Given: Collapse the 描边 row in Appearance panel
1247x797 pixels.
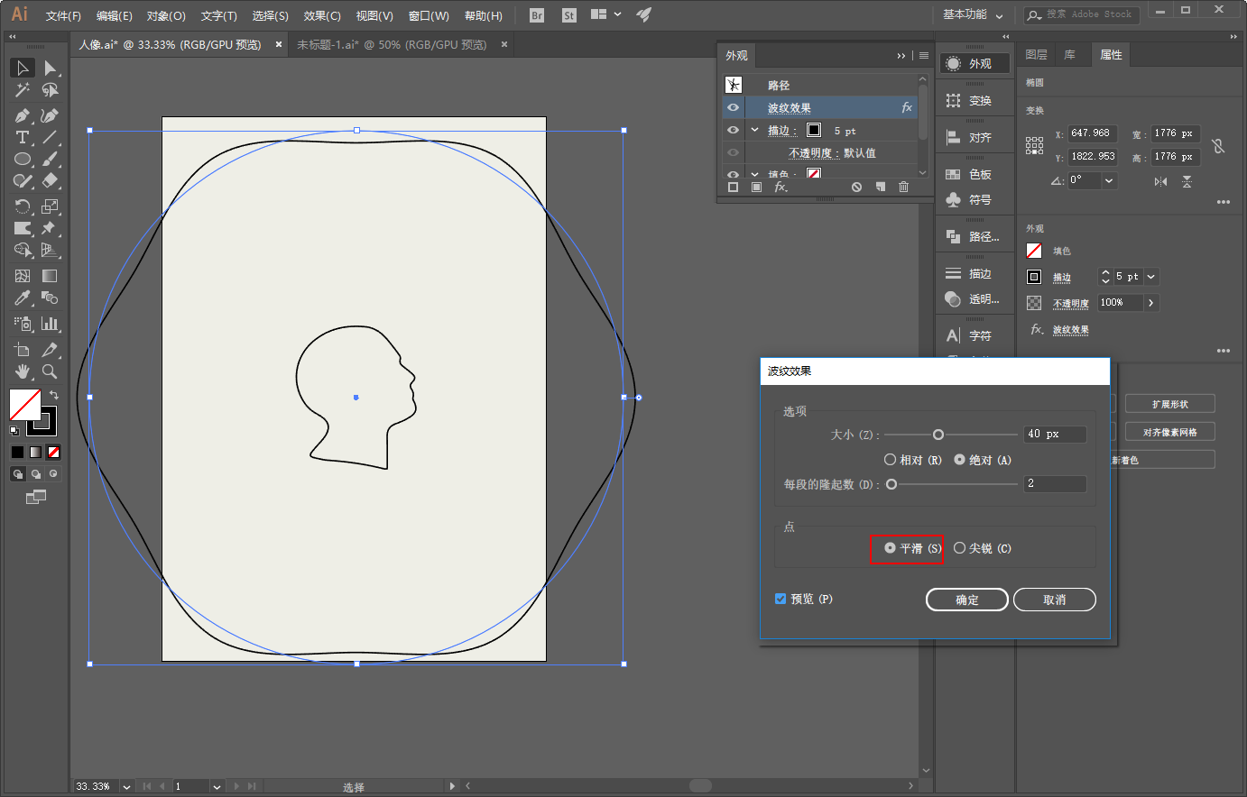Looking at the screenshot, I should click(x=754, y=130).
